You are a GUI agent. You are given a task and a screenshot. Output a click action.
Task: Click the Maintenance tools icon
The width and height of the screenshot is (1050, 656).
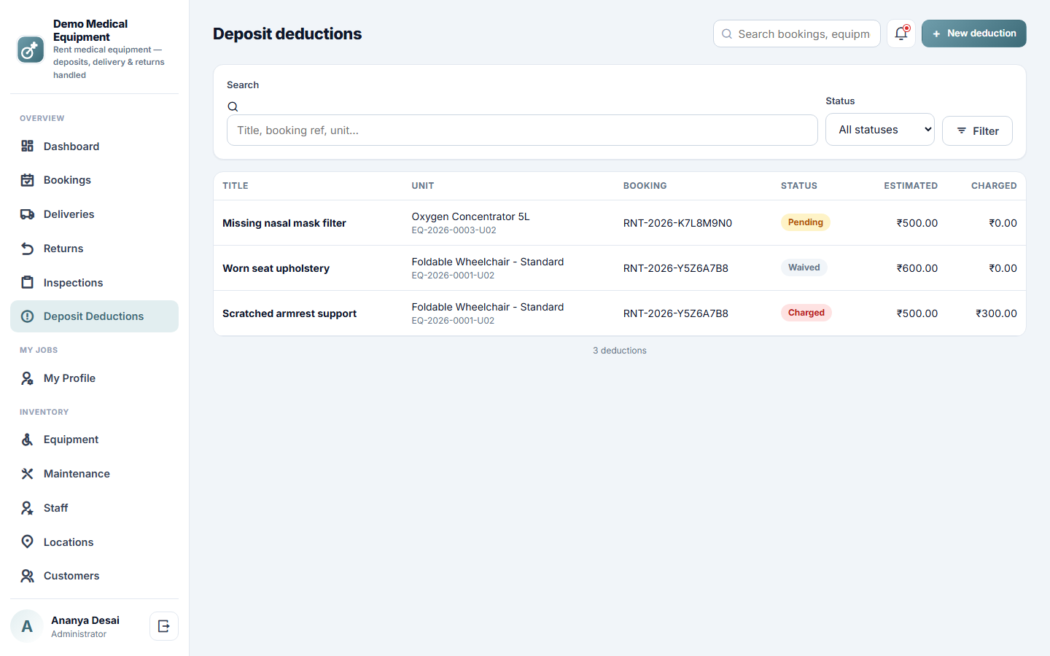point(27,474)
